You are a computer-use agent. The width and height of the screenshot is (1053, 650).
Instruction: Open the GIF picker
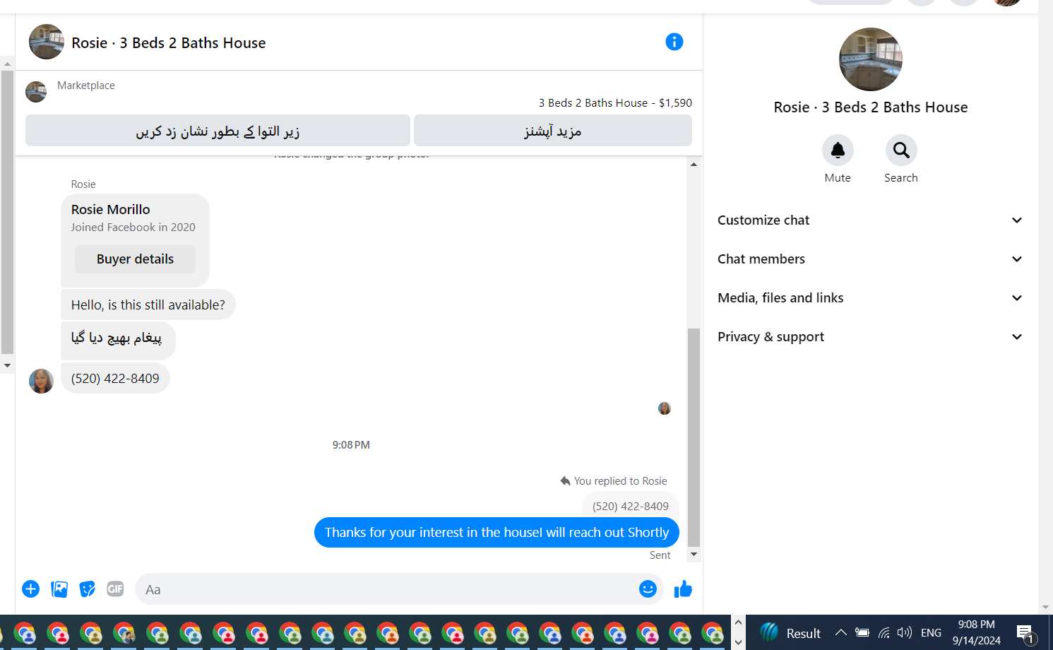pos(115,589)
